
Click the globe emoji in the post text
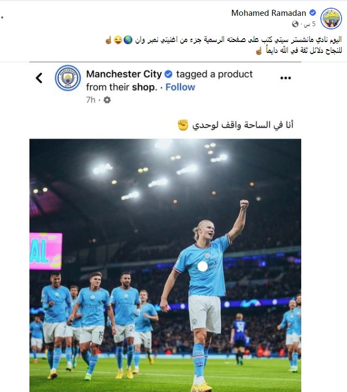click(128, 40)
